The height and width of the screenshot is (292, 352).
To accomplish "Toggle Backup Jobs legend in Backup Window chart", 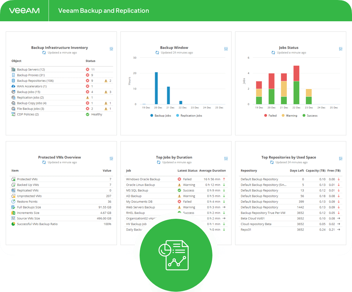I will pyautogui.click(x=161, y=115).
